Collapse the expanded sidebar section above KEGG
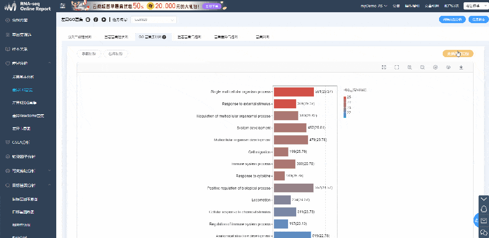 (49, 63)
